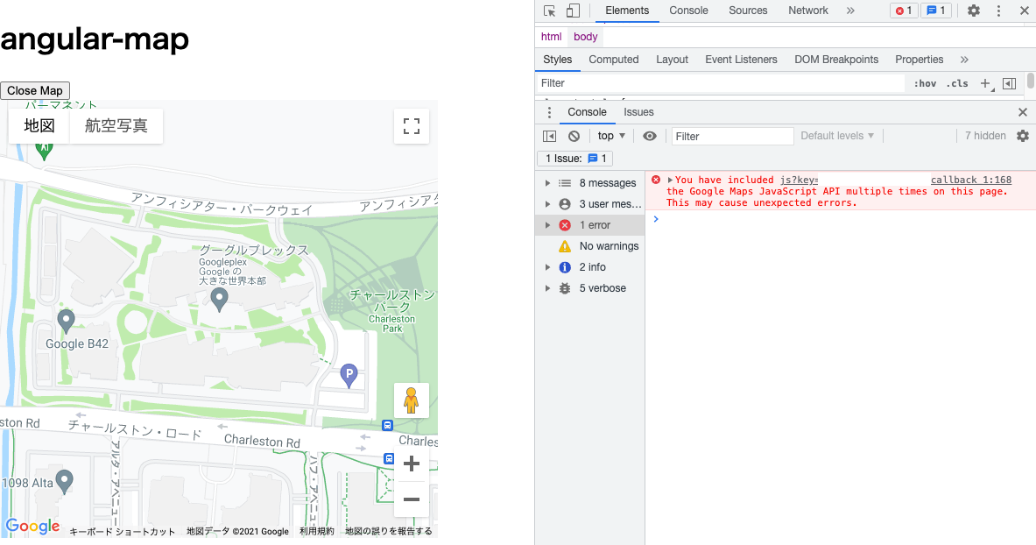This screenshot has height=545, width=1036.
Task: Select body in the breadcrumb
Action: [x=585, y=37]
